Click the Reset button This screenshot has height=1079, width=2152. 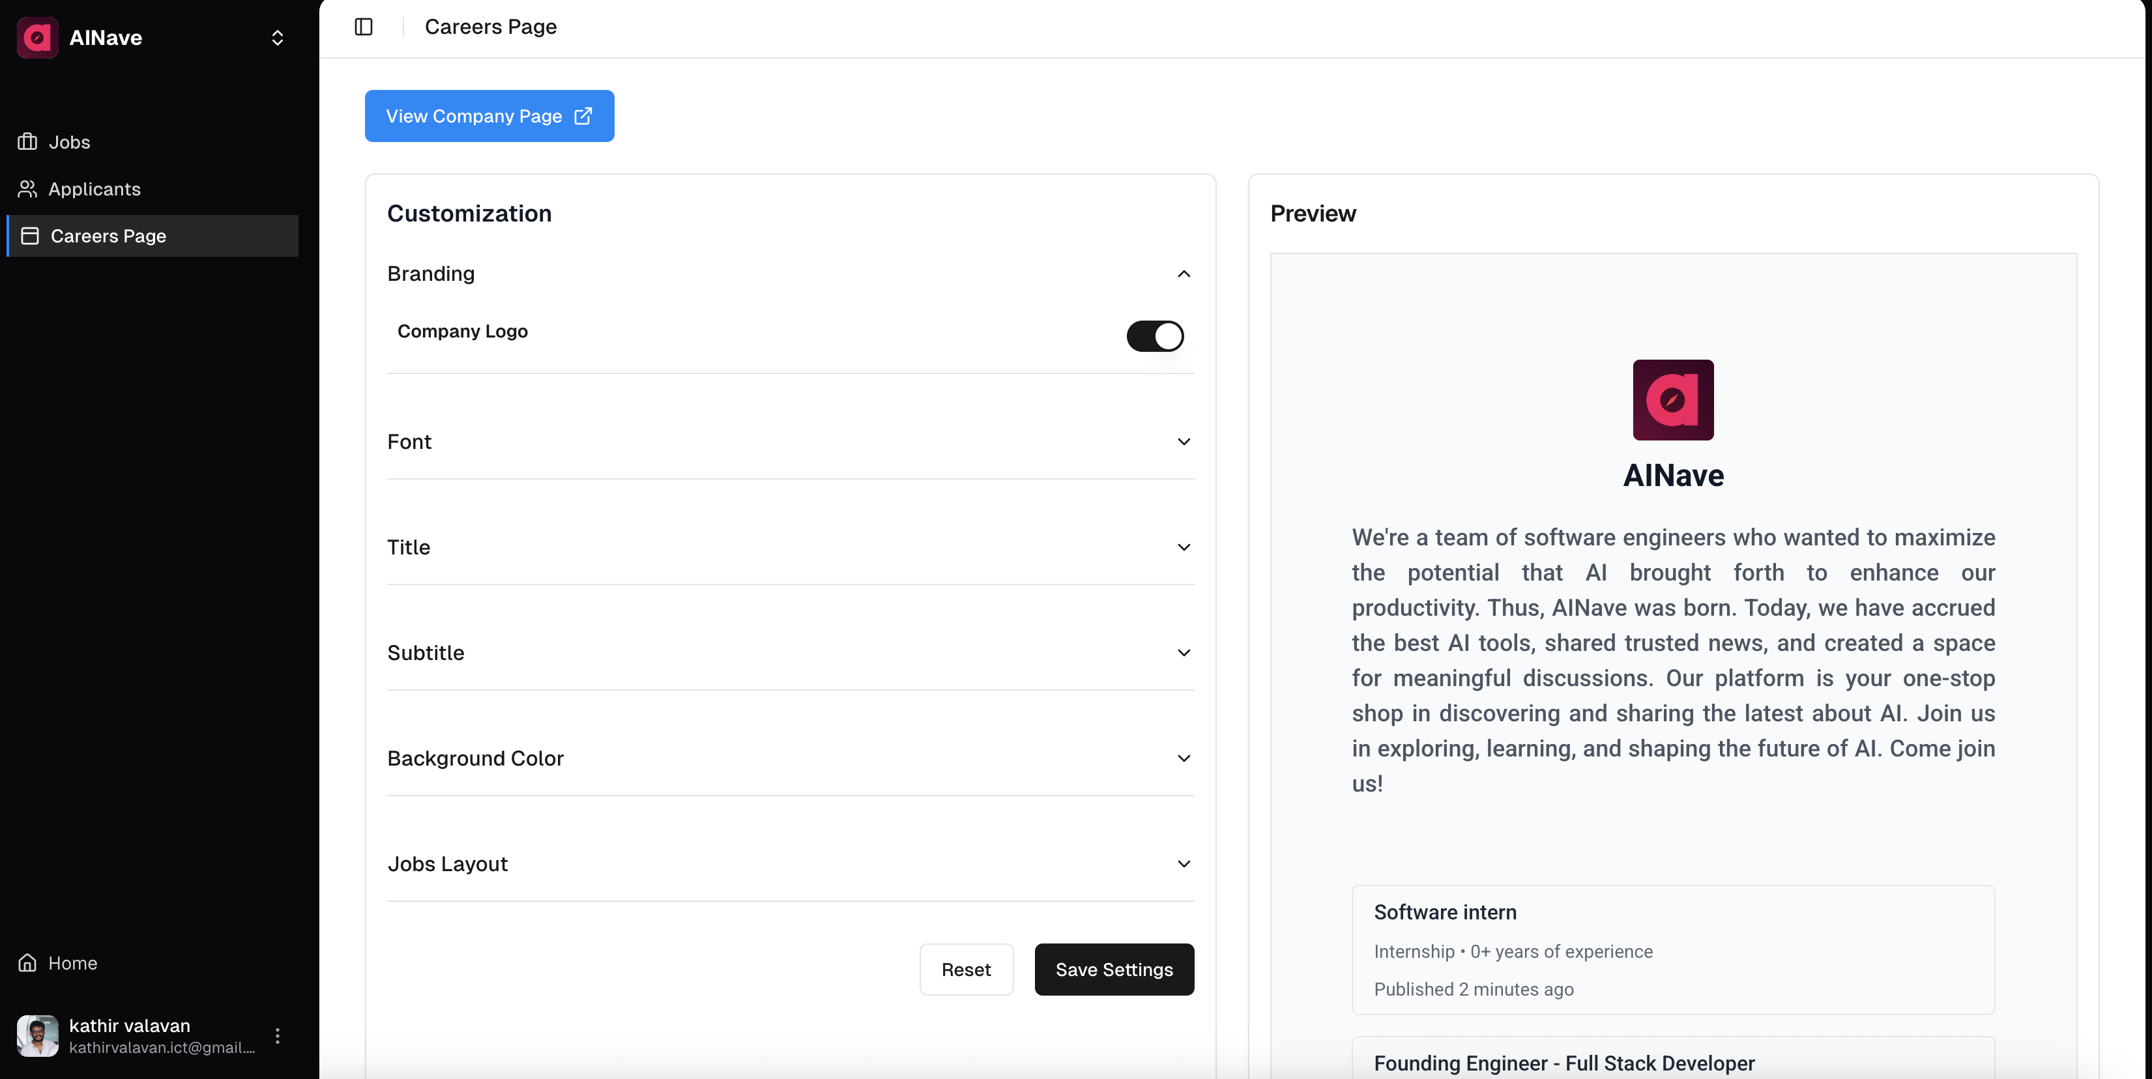coord(966,970)
